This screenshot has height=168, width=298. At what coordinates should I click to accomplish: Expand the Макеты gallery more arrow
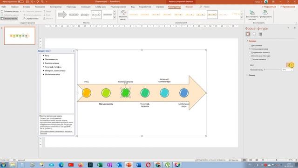[115, 18]
